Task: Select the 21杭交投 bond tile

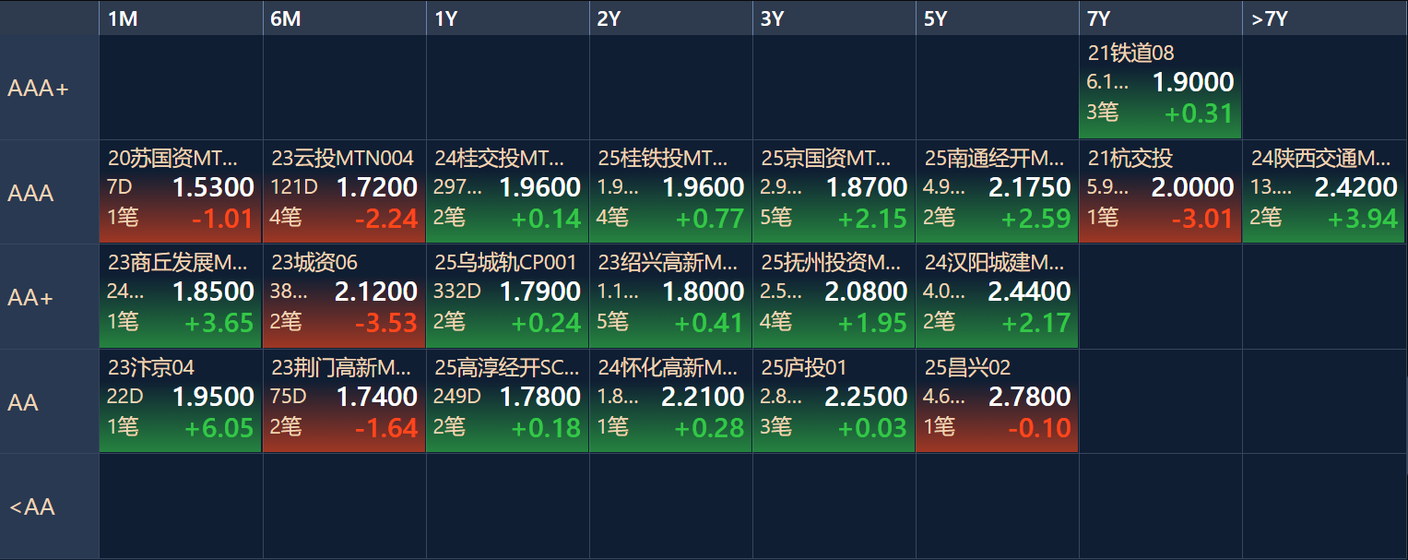Action: [x=1160, y=192]
